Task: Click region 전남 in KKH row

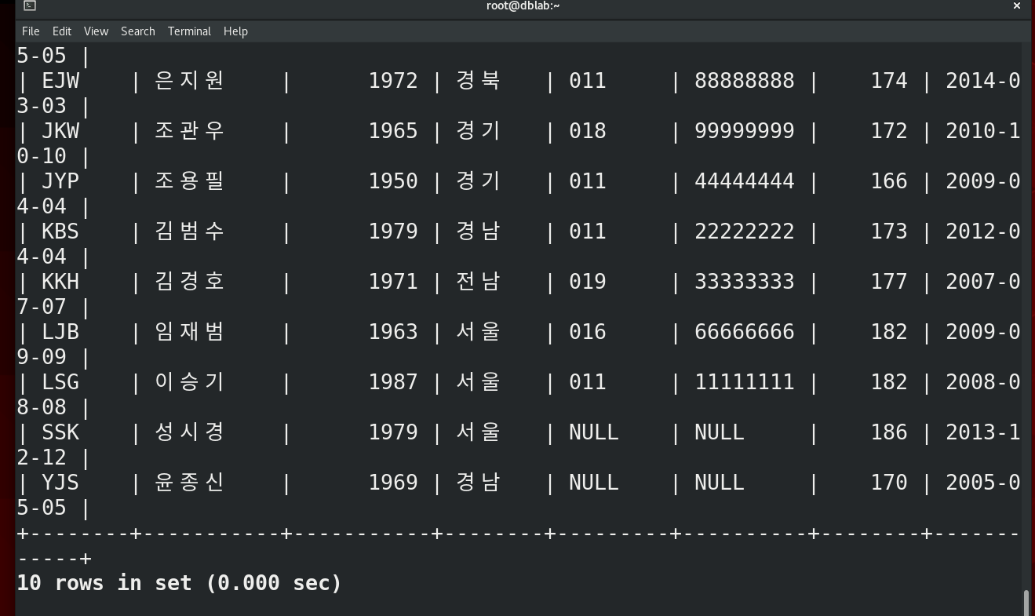Action: 478,282
